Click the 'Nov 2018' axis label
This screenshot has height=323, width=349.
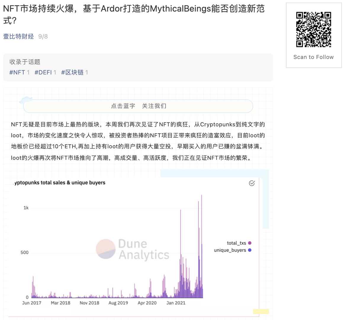pos(89,303)
